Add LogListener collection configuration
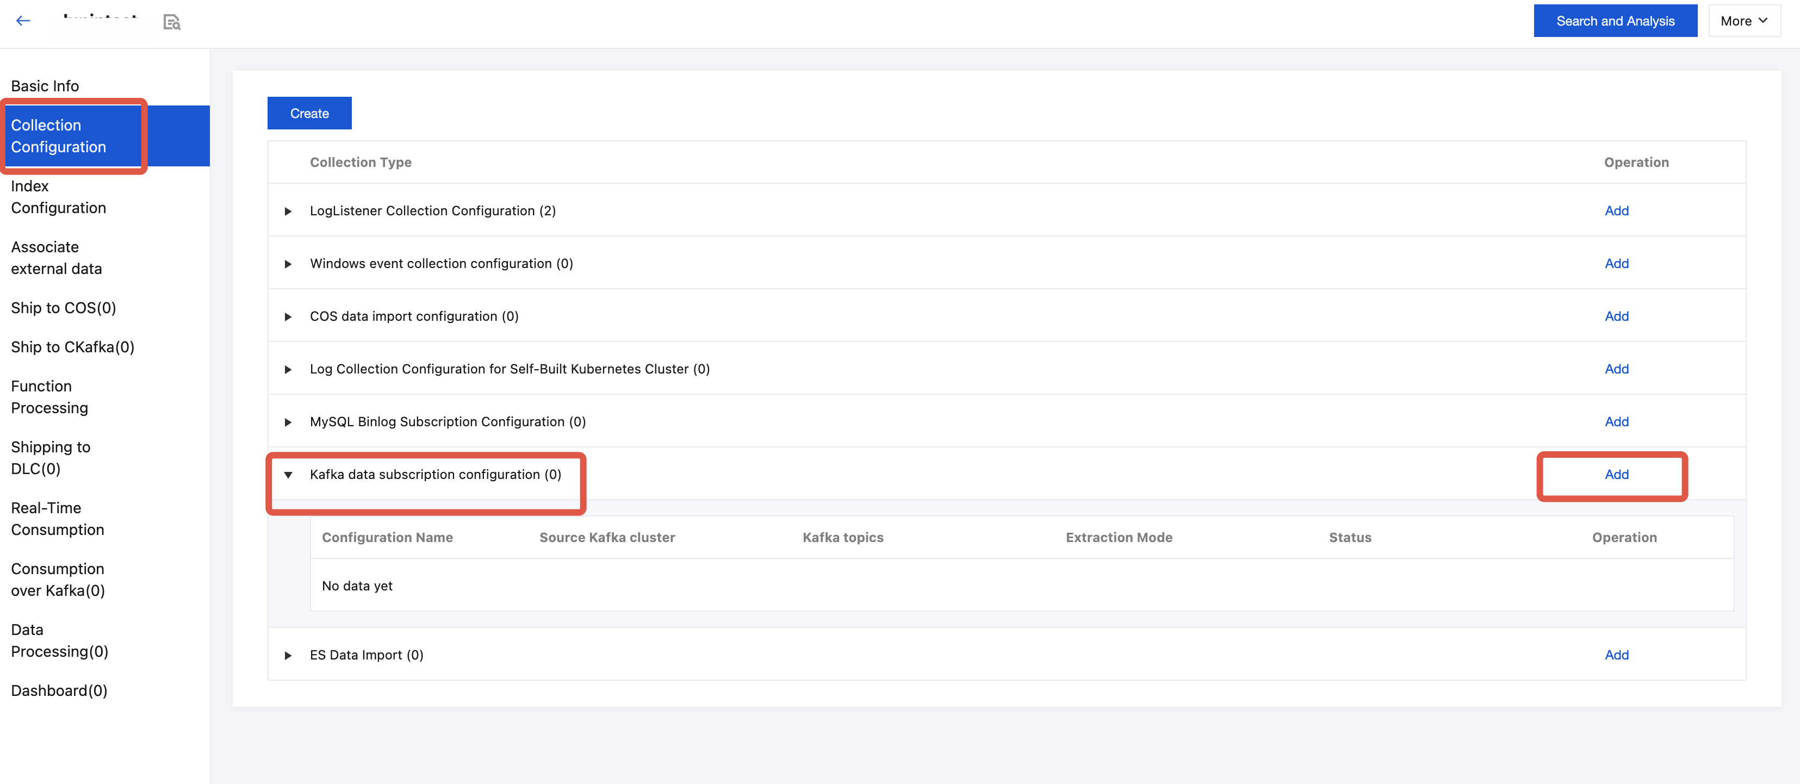Image resolution: width=1800 pixels, height=784 pixels. coord(1616,210)
